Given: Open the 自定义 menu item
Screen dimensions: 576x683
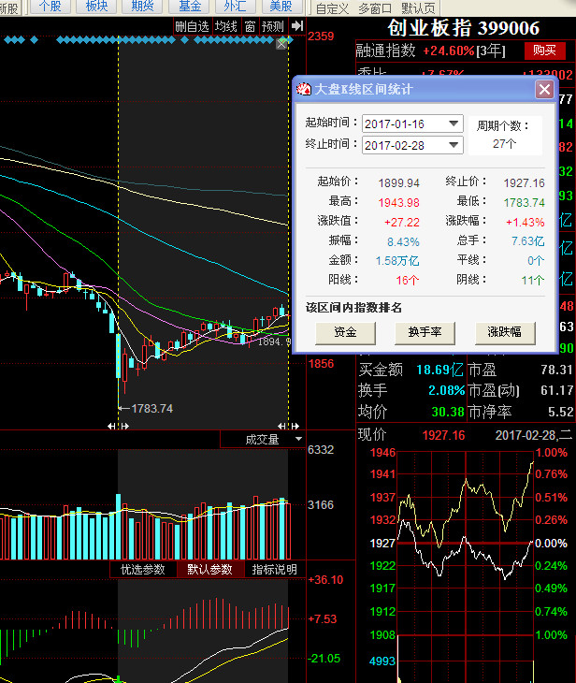Looking at the screenshot, I should tap(332, 8).
